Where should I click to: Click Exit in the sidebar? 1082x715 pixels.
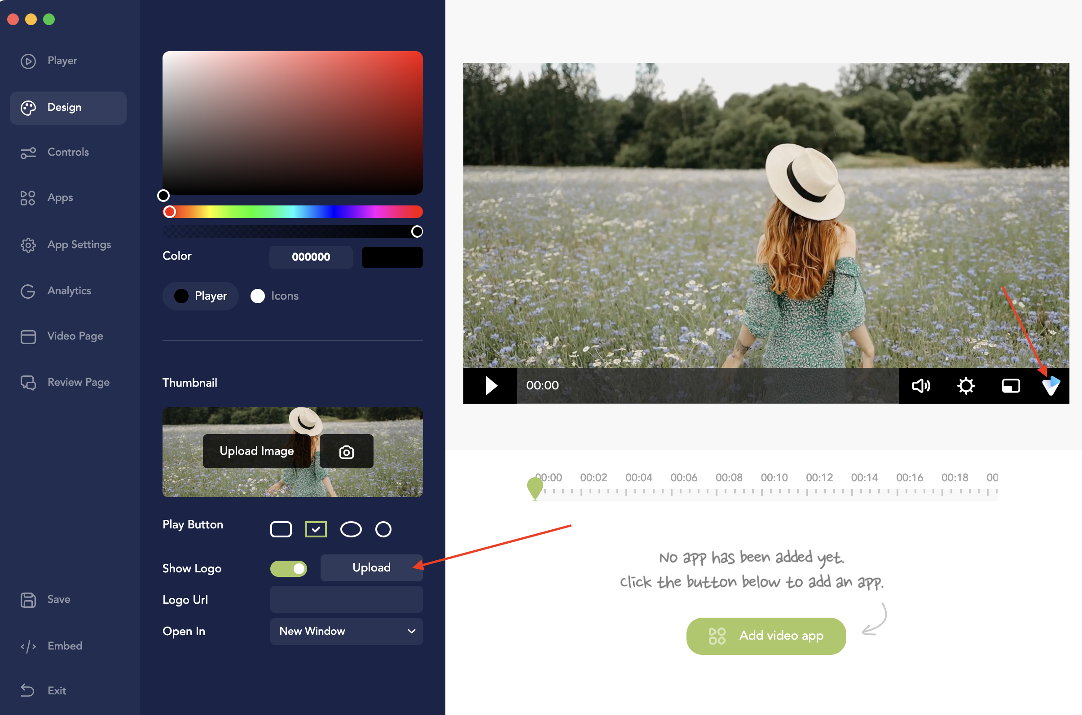point(67,691)
